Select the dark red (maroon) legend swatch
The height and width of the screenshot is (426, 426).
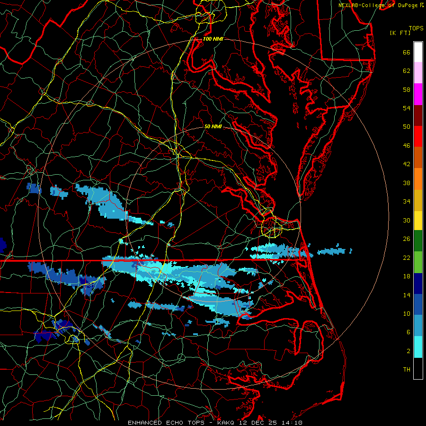pyautogui.click(x=418, y=115)
